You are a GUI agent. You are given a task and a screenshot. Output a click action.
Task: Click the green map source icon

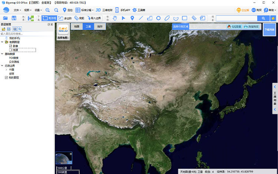click(x=31, y=18)
